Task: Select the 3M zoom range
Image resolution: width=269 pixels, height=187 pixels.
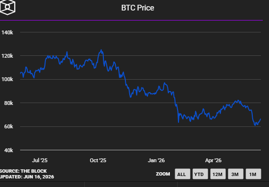Action: point(235,174)
